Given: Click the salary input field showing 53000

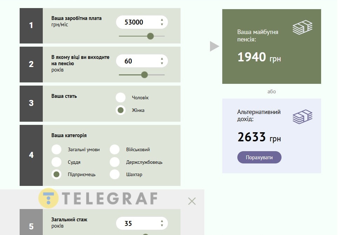Looking at the screenshot, I should [142, 22].
